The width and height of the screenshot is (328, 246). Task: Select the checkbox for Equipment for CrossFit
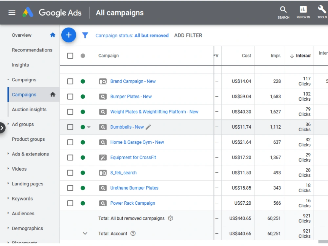tap(70, 157)
